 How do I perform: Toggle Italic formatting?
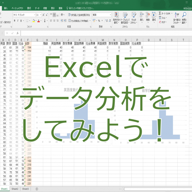pos(18,21)
